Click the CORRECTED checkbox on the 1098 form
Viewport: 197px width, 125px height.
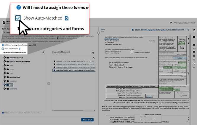coord(132,52)
